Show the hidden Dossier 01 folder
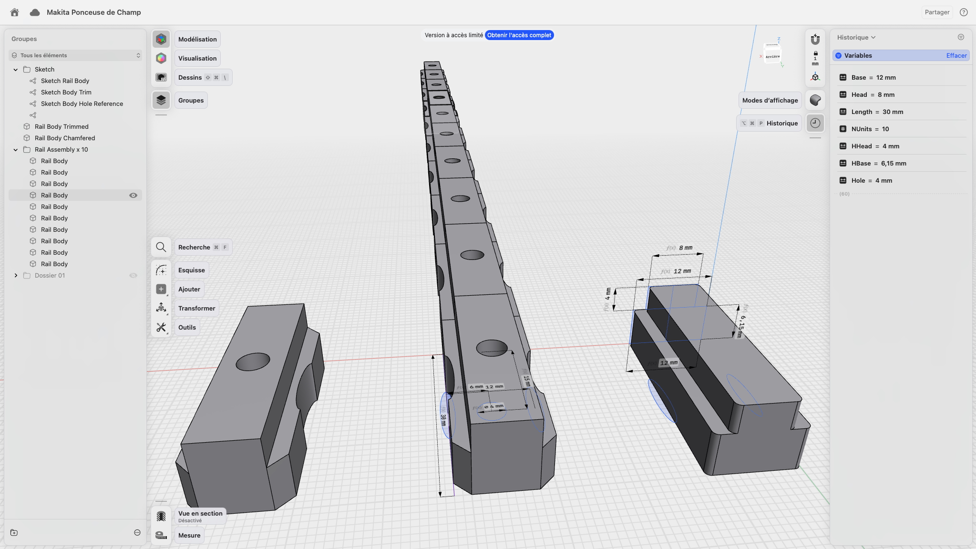The image size is (976, 549). pyautogui.click(x=134, y=275)
